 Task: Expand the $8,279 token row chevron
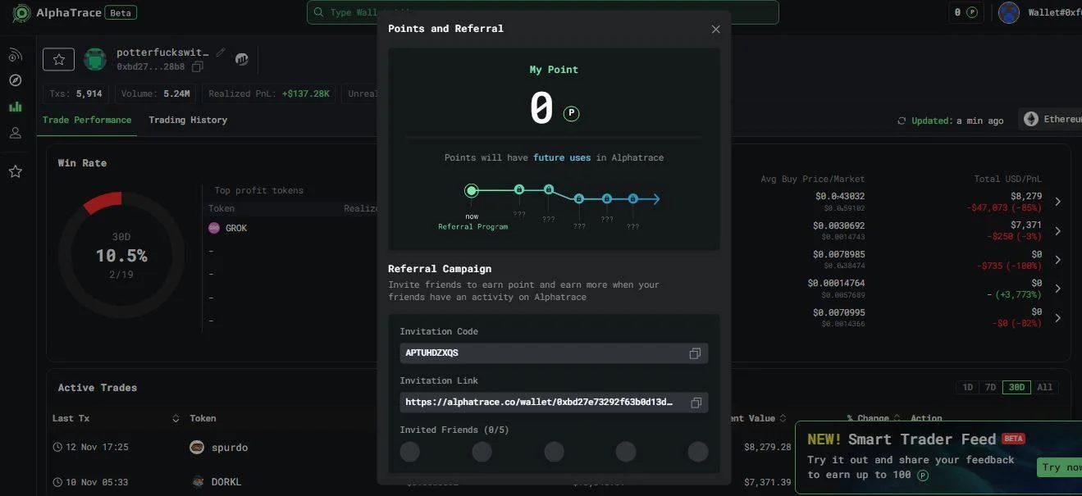pyautogui.click(x=1057, y=202)
